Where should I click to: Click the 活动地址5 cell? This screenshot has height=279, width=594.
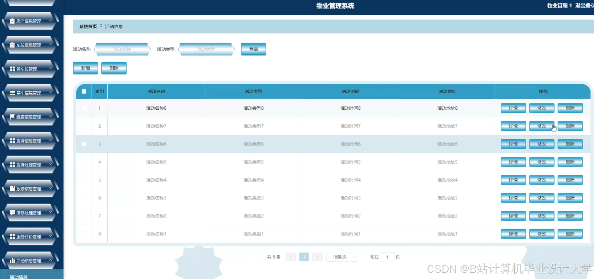tap(447, 162)
